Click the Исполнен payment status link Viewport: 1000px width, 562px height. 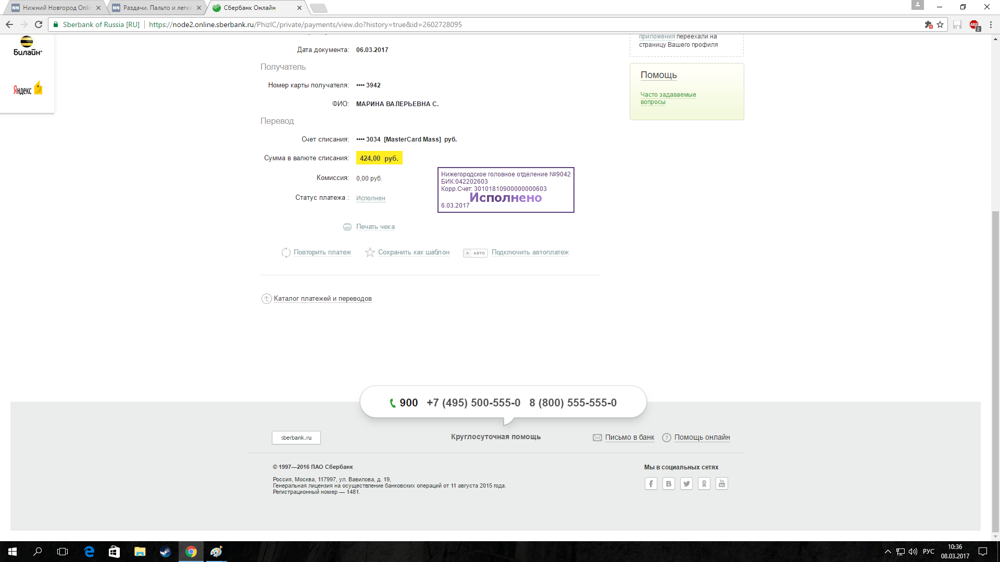pos(370,198)
